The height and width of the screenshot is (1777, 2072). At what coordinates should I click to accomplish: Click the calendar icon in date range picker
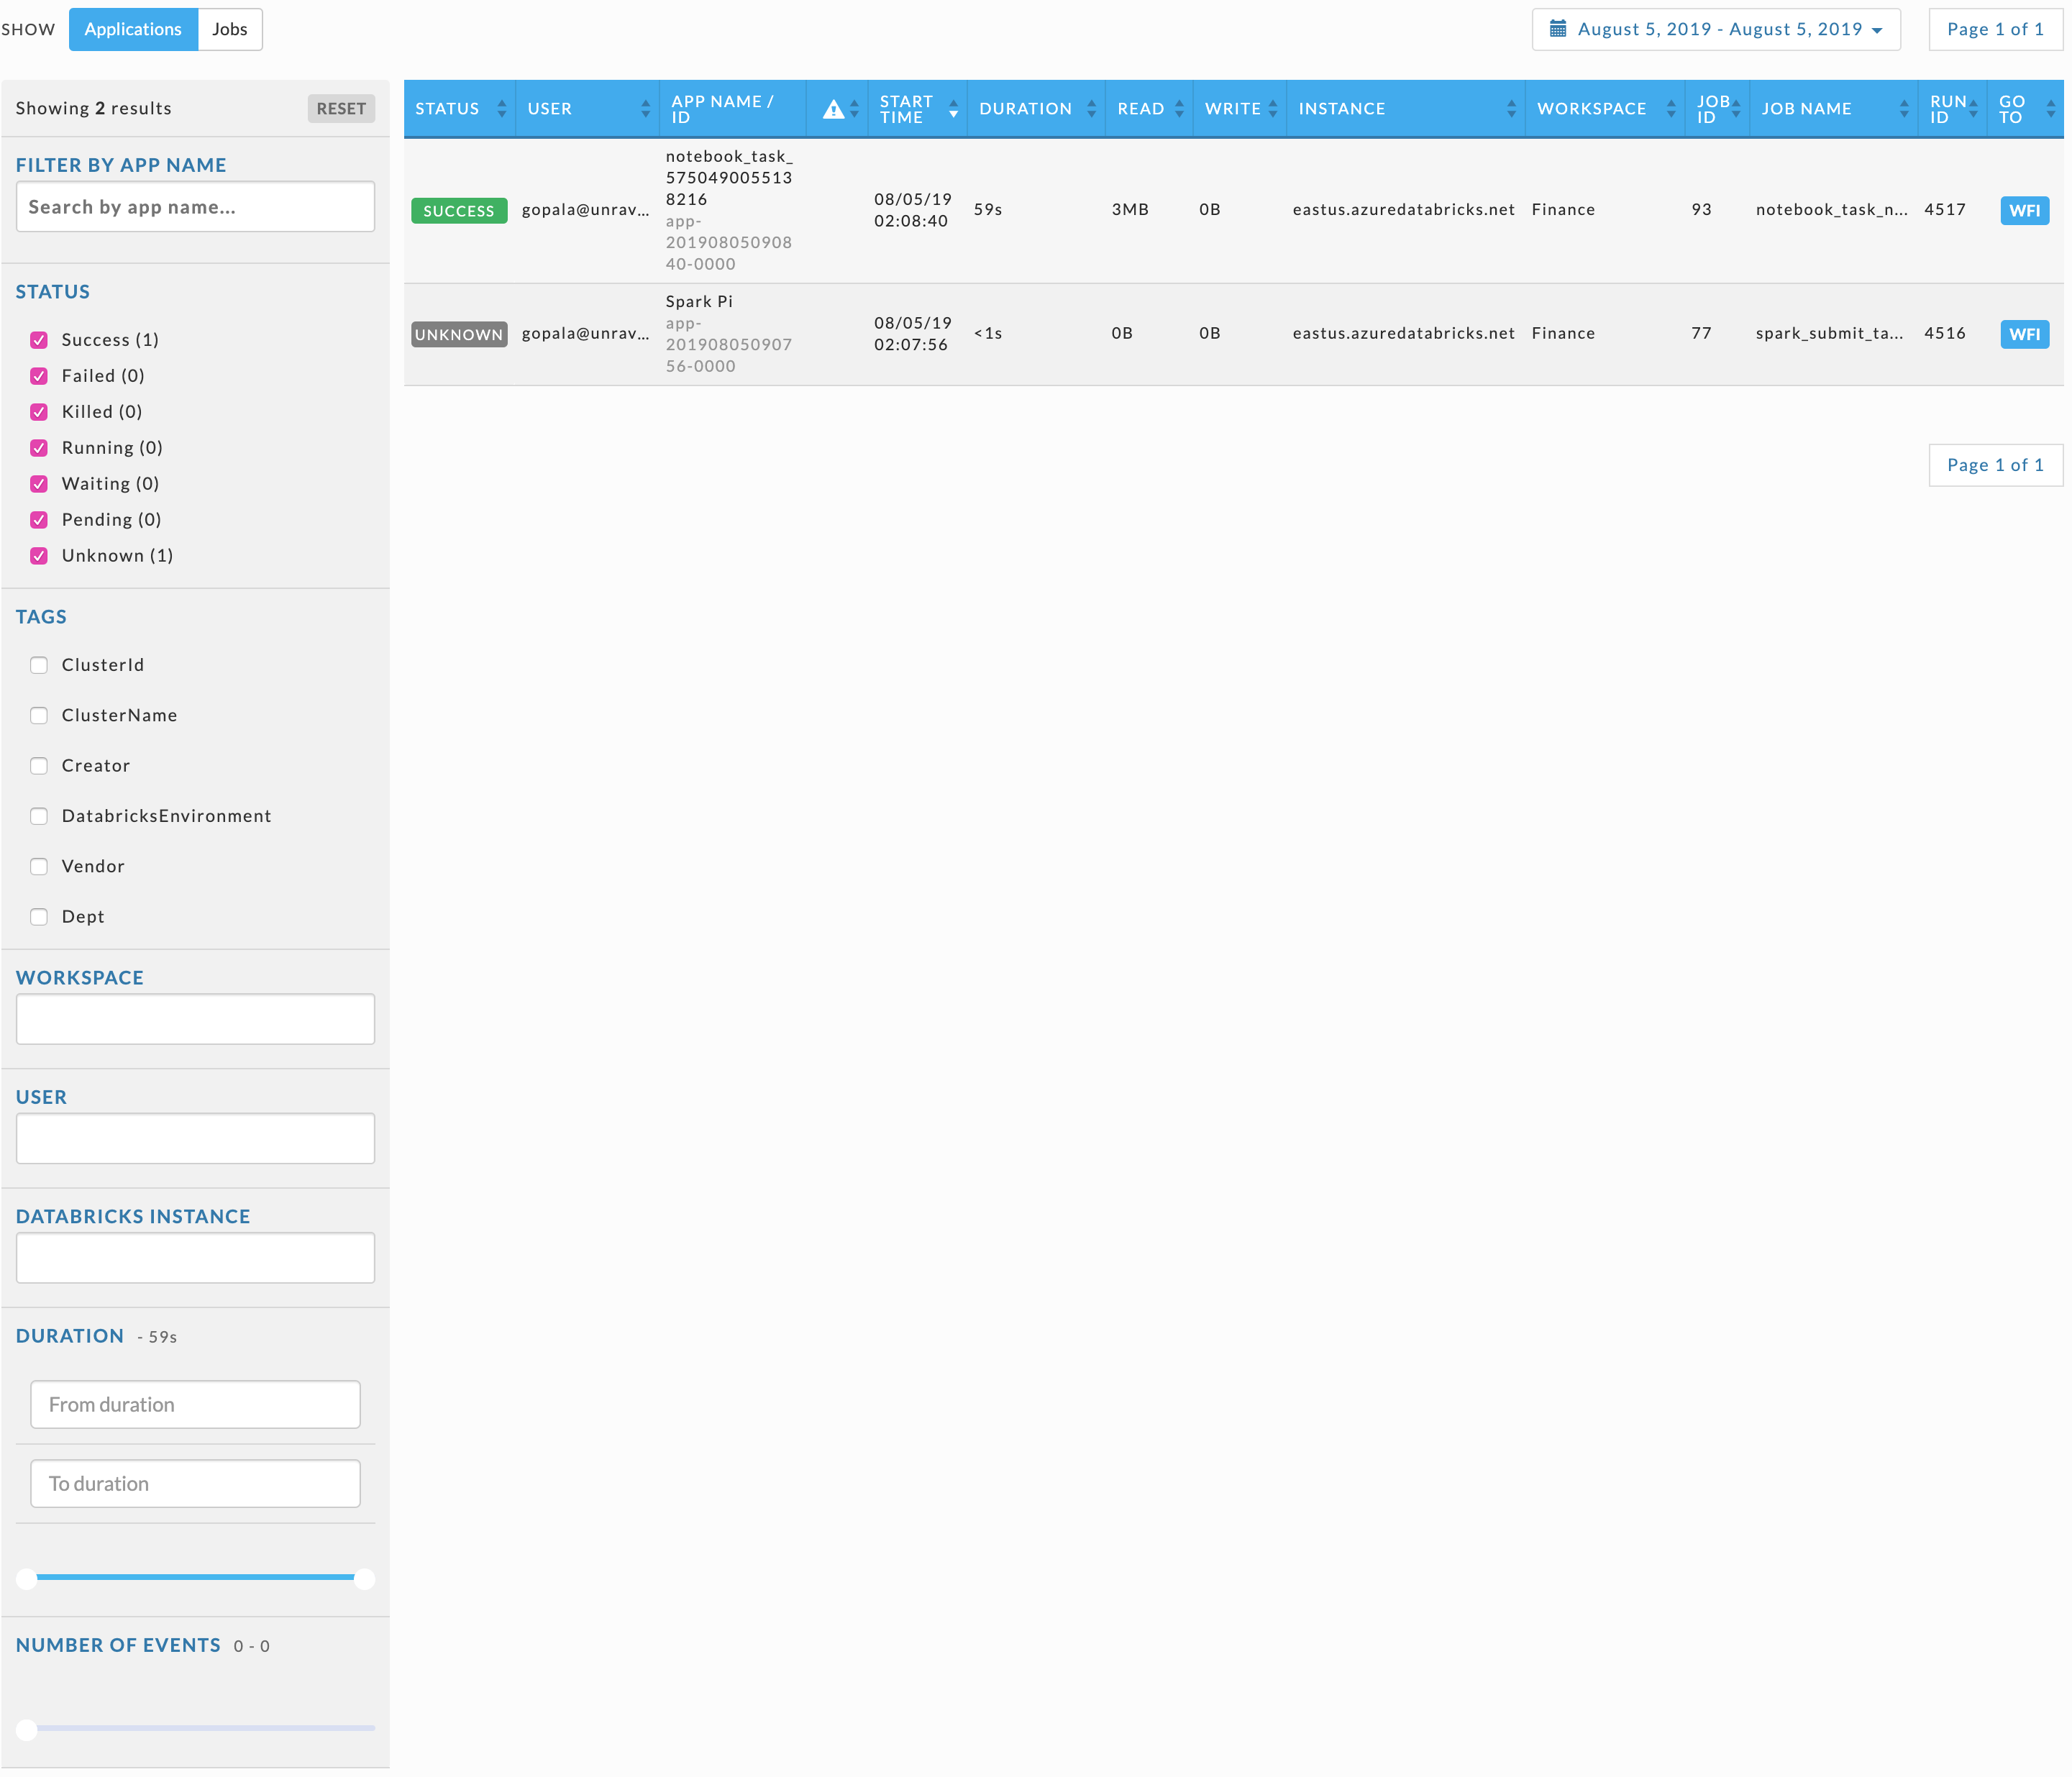tap(1557, 29)
